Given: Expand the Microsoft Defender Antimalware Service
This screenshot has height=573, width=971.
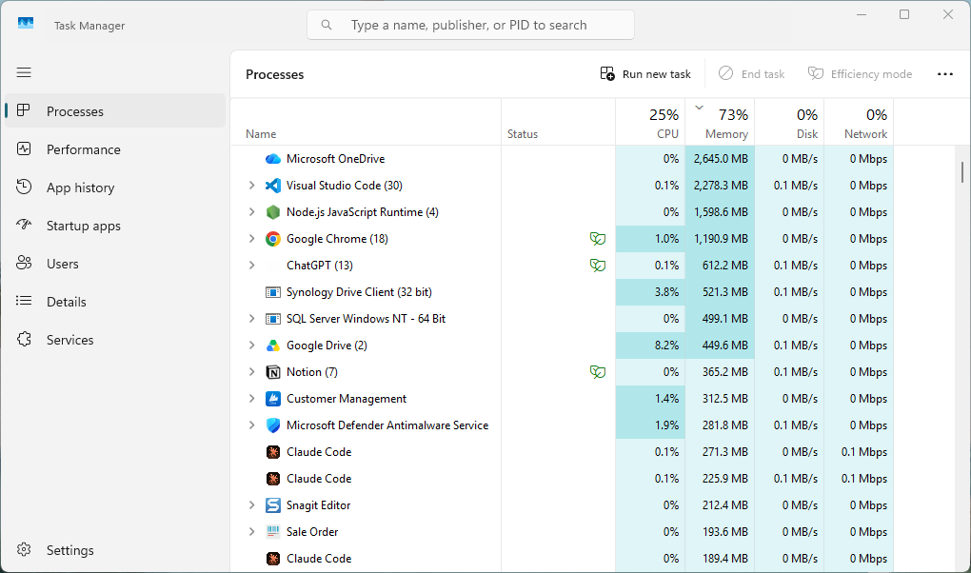Looking at the screenshot, I should click(x=251, y=425).
